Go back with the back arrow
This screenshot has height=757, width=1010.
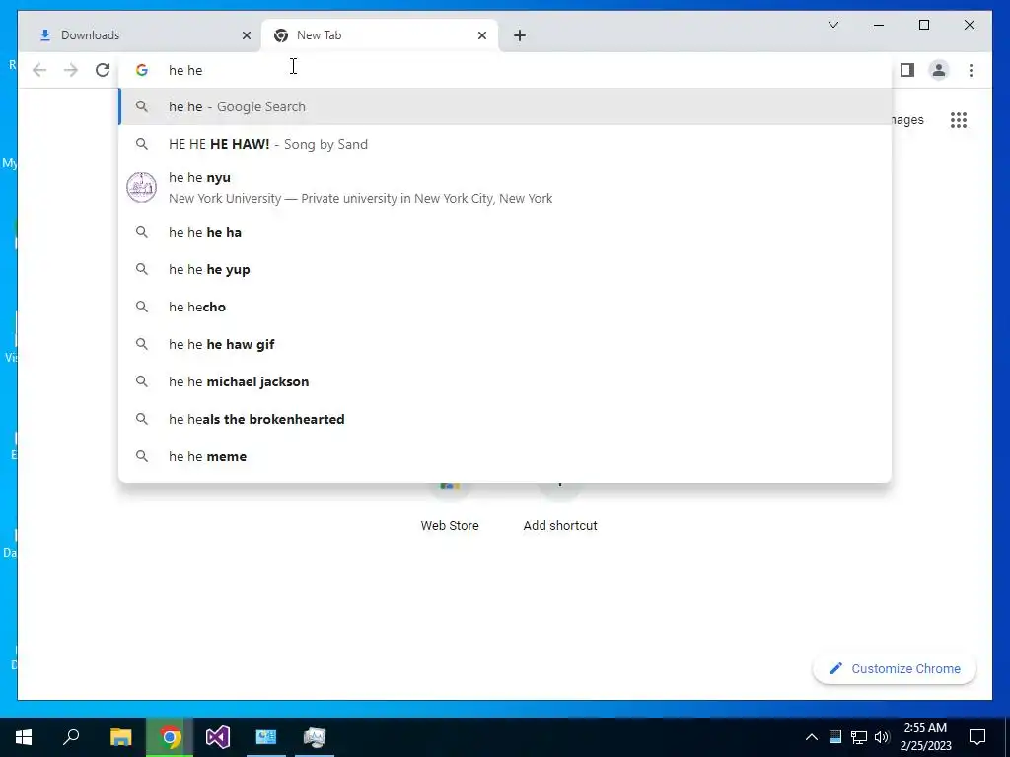coord(39,70)
